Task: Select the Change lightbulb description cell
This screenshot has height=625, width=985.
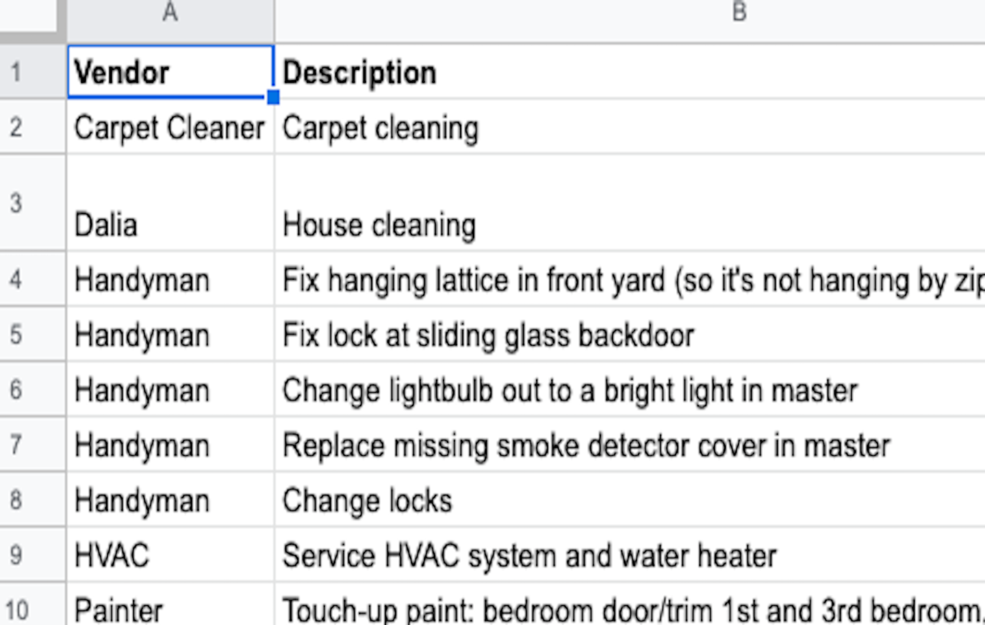Action: pyautogui.click(x=629, y=389)
